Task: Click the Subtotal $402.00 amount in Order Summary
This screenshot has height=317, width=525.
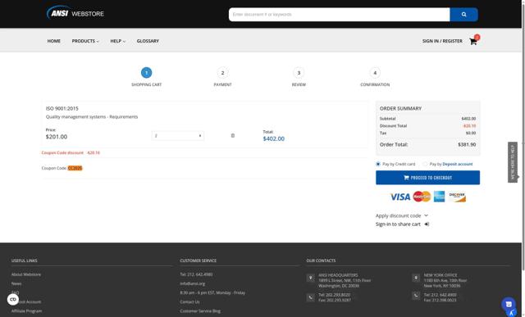Action: tap(468, 119)
